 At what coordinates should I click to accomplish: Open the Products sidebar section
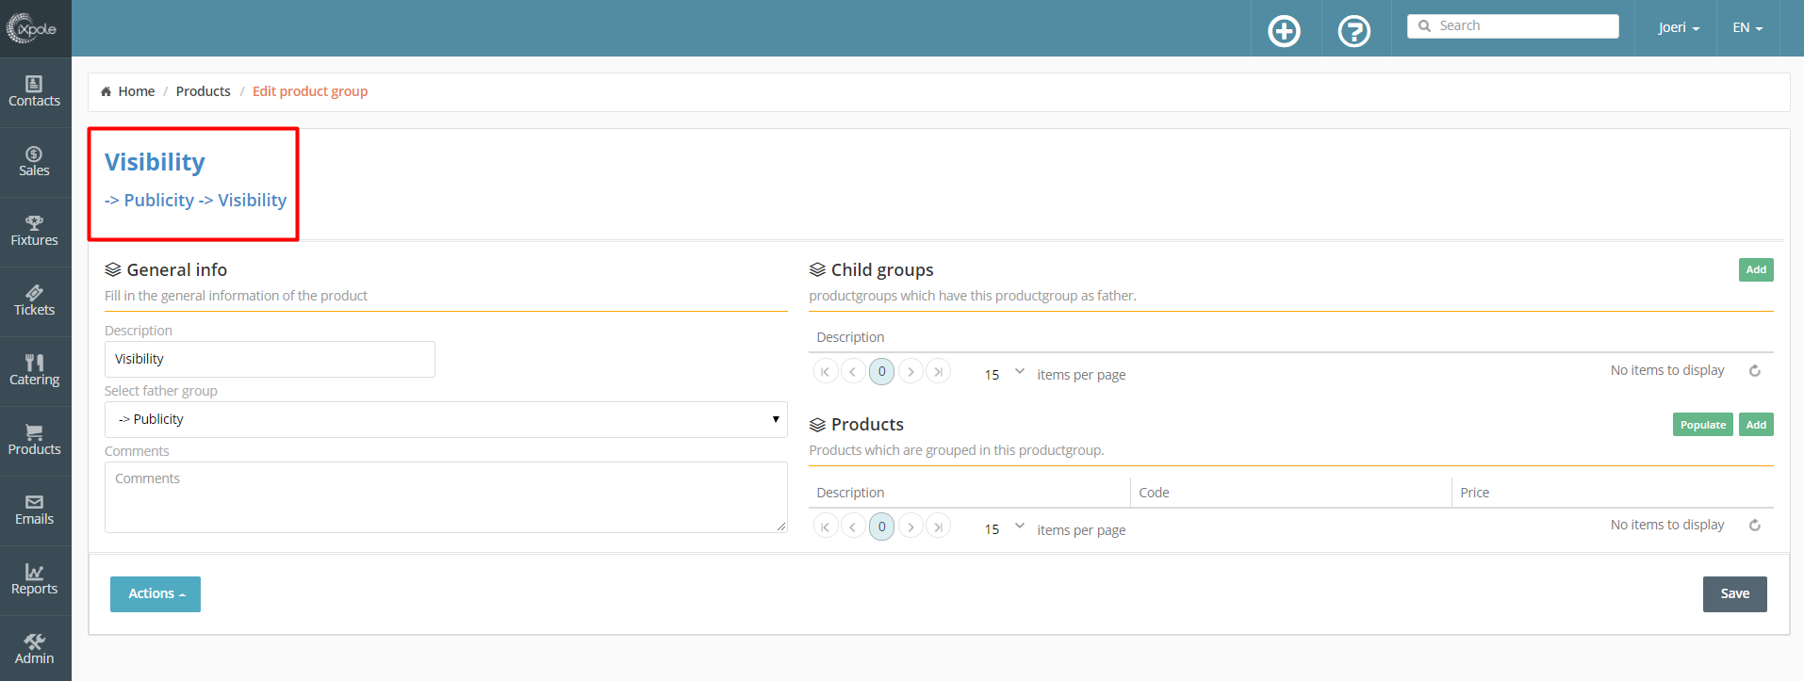tap(35, 440)
